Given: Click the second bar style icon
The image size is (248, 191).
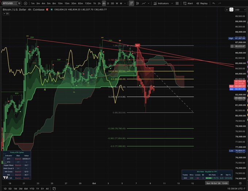Looking at the screenshot, I should coord(138,3).
